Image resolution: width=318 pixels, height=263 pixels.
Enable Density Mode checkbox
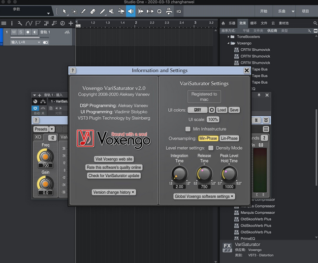click(x=211, y=148)
